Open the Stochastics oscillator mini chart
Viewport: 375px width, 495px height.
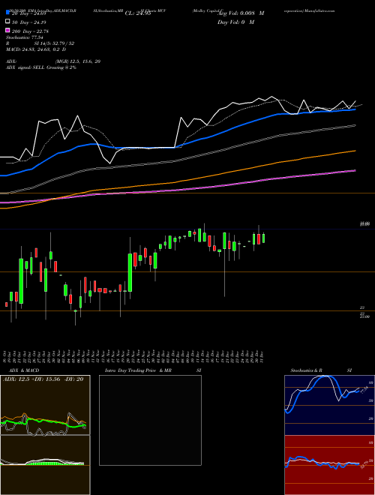coord(329,405)
